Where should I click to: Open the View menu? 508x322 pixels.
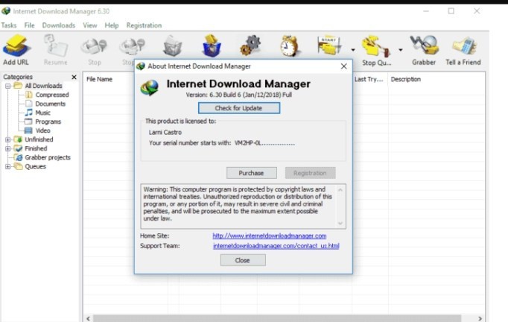coord(89,25)
